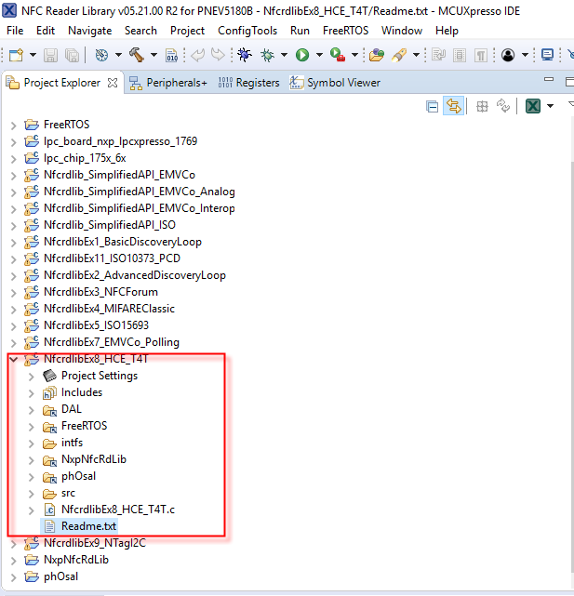Open the Search menu
The height and width of the screenshot is (596, 574).
click(x=140, y=31)
